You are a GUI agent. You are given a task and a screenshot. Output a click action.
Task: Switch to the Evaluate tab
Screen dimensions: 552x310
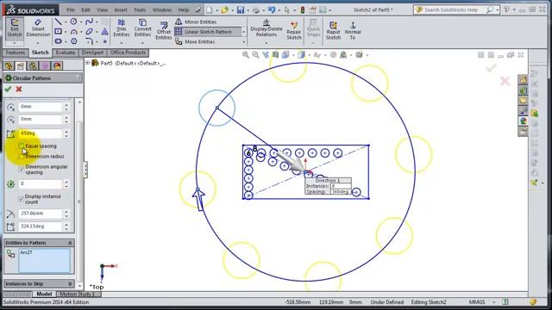(x=66, y=53)
